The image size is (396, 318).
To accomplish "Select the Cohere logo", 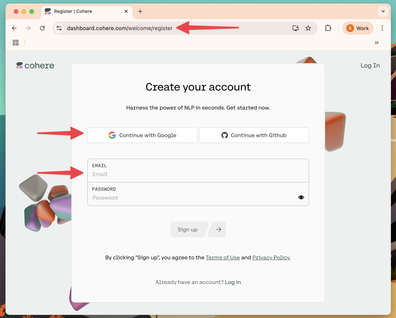I will coord(35,65).
